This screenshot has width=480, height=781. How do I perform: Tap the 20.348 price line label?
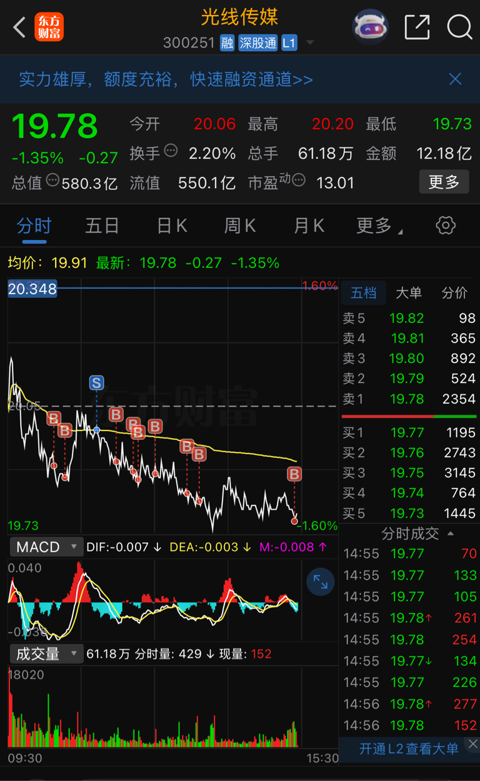point(32,289)
